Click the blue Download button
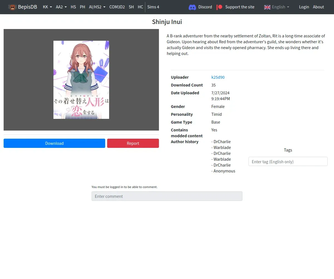 54,143
